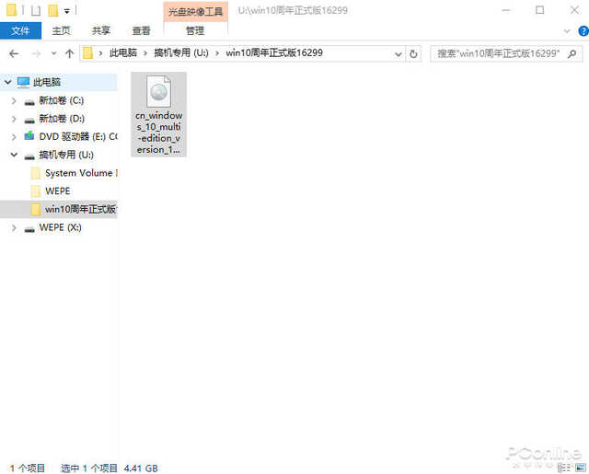Click win10周年正式版16299 in address path
The height and width of the screenshot is (474, 589).
274,53
